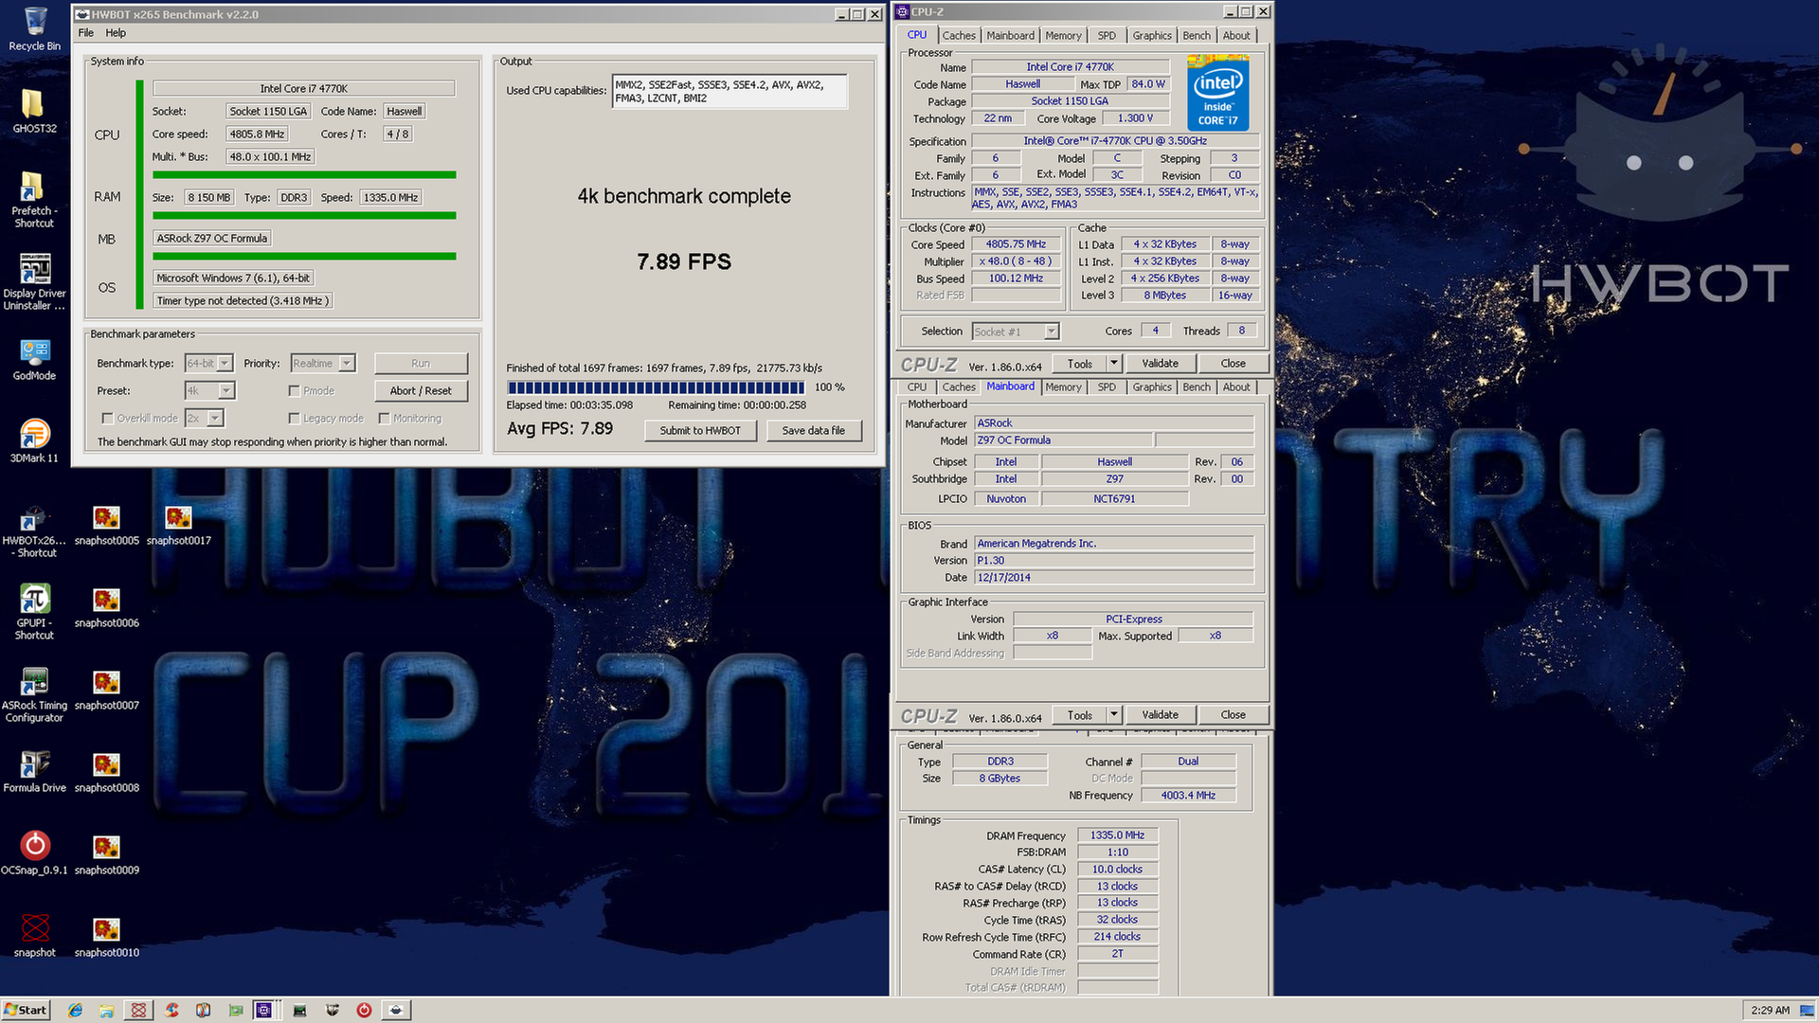
Task: Launch 3DMark 11 from desktop
Action: tap(35, 440)
